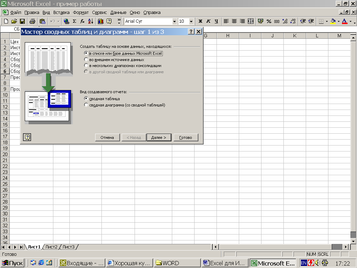Click the Sort Ascending icon
Viewport: 357px width, 268px height.
click(x=91, y=21)
